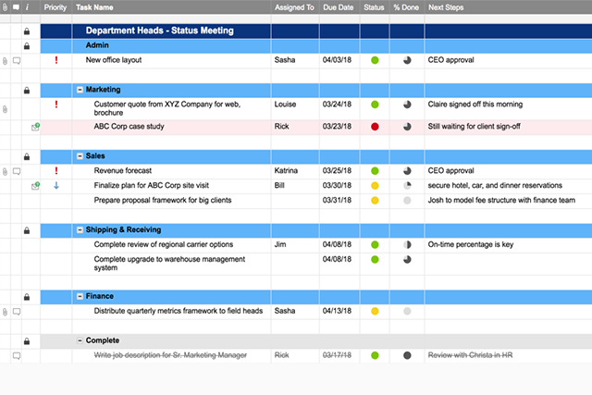
Task: Select 'On-time percentage is key' cell
Action: 508,245
